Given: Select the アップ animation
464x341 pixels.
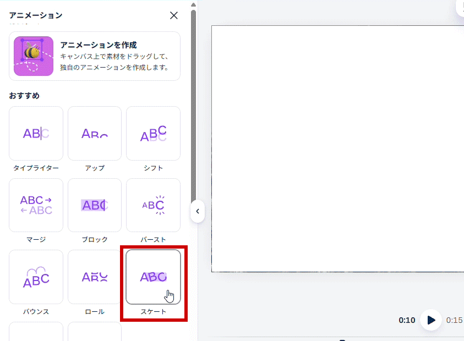Looking at the screenshot, I should (x=95, y=134).
